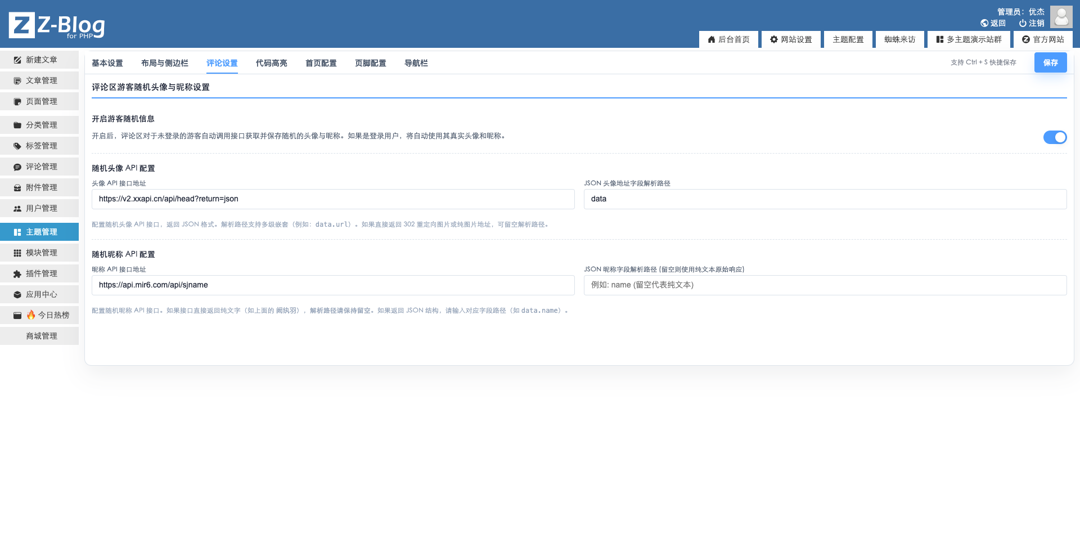Open 蜘蛛来访 in top navigation
Image resolution: width=1080 pixels, height=539 pixels.
click(x=900, y=39)
